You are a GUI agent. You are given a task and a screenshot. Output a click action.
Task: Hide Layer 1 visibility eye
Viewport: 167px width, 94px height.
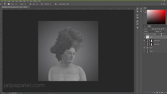(144, 48)
